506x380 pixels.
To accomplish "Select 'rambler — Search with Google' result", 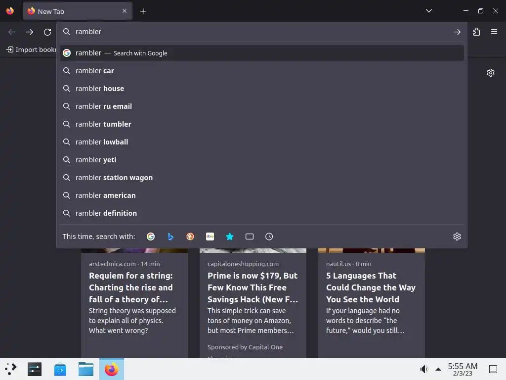I will (262, 53).
